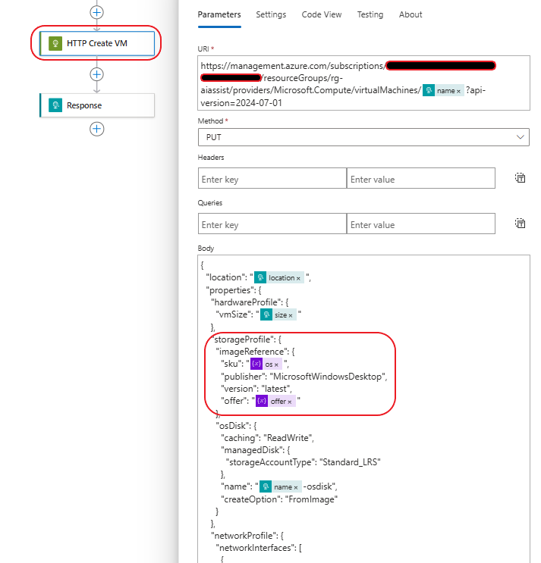Insert step between HTTP Create VM and Response
The height and width of the screenshot is (563, 541).
[x=96, y=74]
